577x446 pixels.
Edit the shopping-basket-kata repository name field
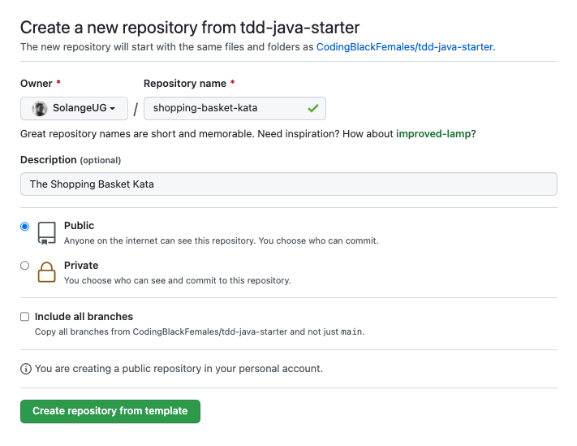click(x=235, y=108)
